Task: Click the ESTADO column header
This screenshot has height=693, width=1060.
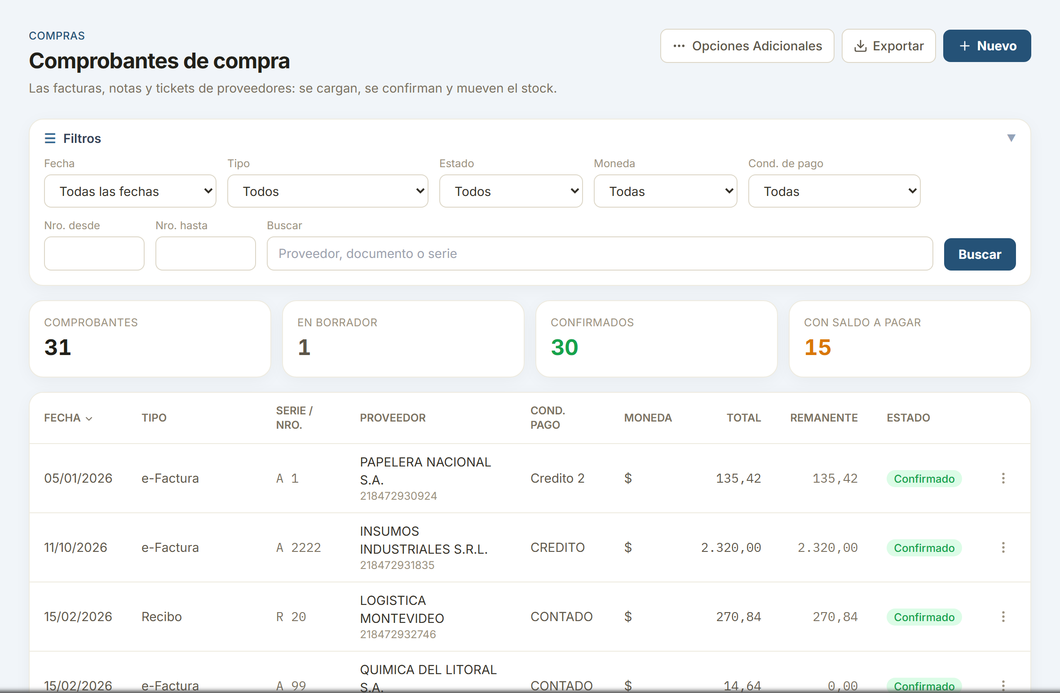Action: click(x=908, y=418)
